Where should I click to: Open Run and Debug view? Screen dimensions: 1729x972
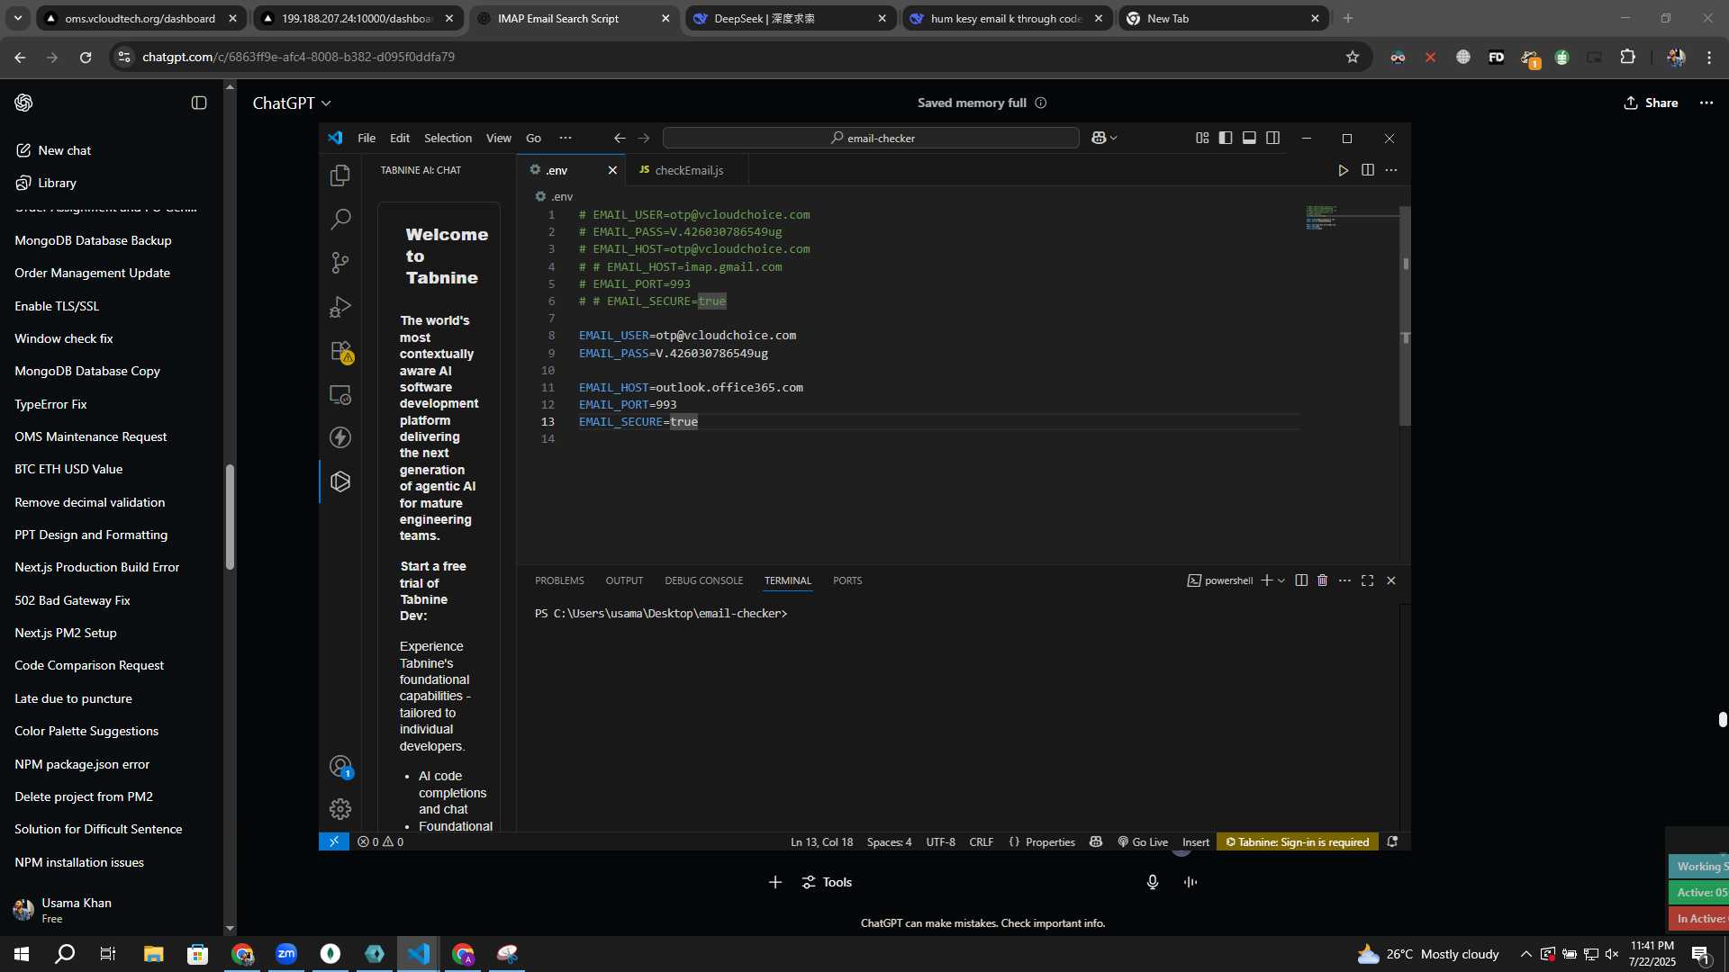tap(340, 306)
